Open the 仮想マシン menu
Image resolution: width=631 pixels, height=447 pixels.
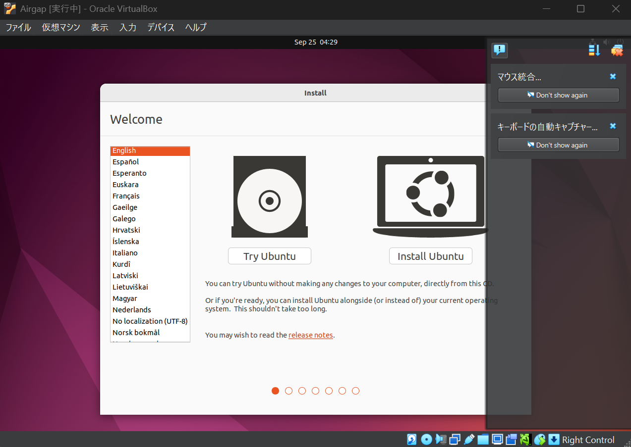click(61, 28)
